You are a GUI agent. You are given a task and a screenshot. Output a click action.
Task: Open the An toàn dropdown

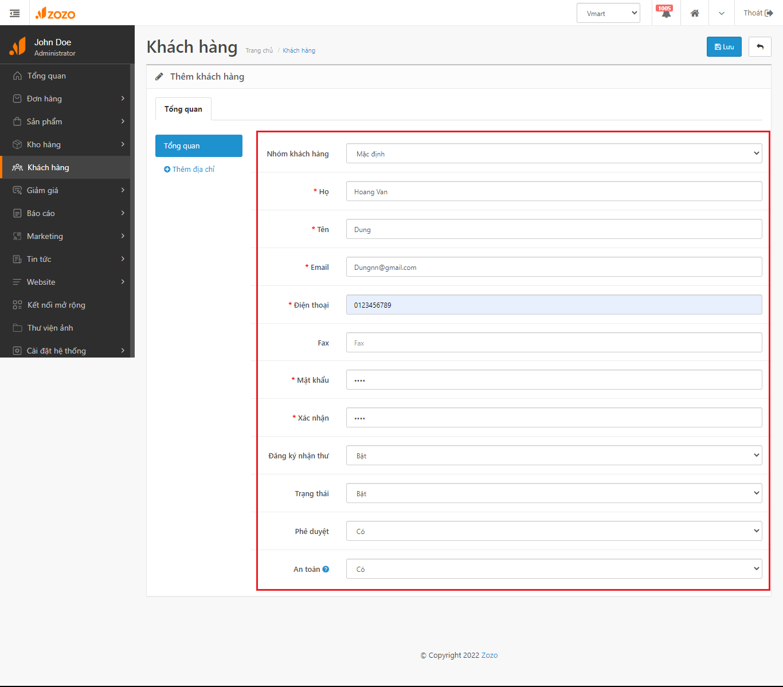[554, 569]
